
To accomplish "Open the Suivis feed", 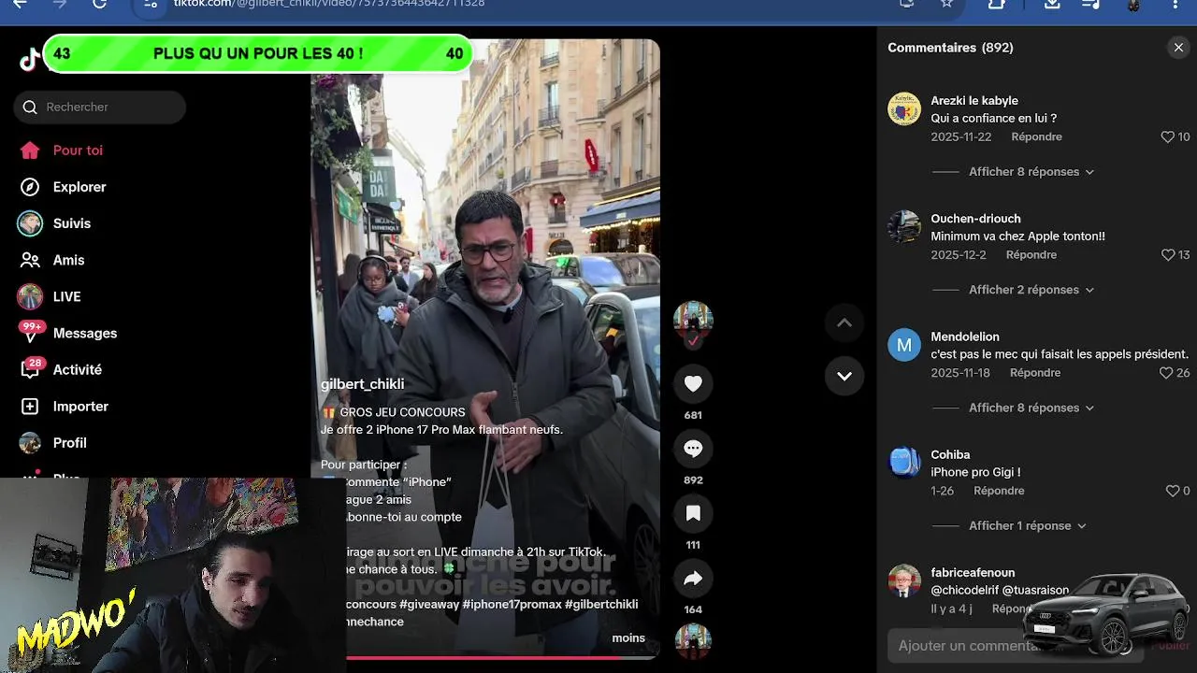I will [71, 223].
